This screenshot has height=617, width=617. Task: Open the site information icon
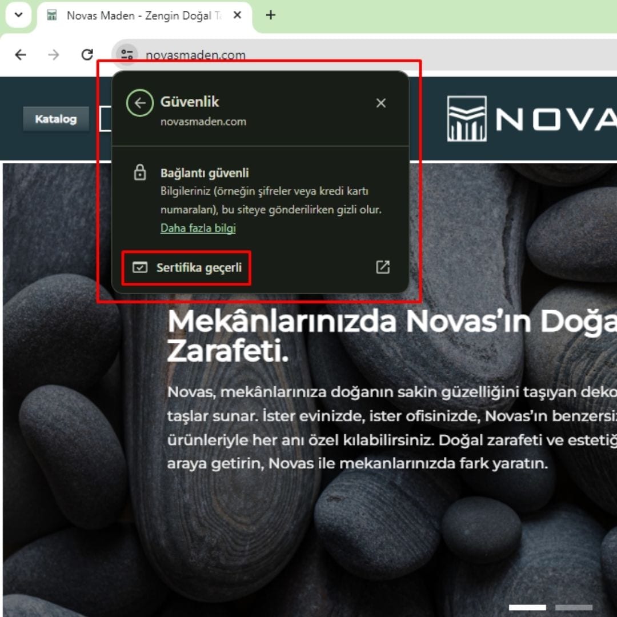pyautogui.click(x=127, y=54)
